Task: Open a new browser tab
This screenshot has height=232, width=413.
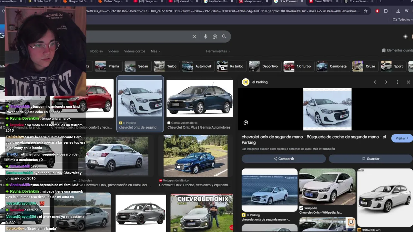Action: [381, 2]
